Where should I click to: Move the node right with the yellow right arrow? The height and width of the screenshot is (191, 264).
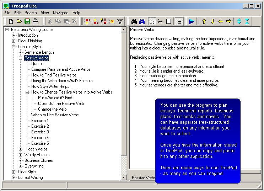tap(228, 21)
